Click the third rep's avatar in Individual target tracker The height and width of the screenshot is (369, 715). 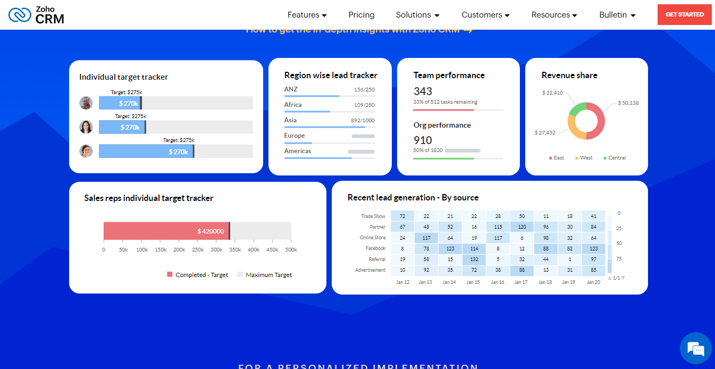[86, 151]
